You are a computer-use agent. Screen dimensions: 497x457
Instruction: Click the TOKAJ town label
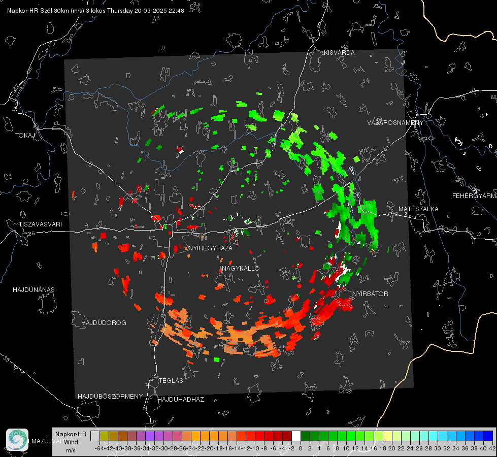click(x=25, y=136)
